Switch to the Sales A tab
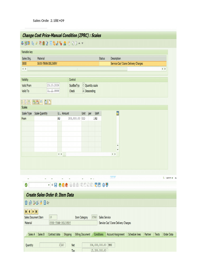 click(32, 234)
